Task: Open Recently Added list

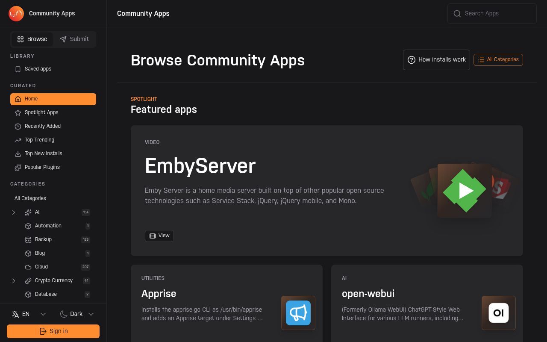Action: (53, 127)
